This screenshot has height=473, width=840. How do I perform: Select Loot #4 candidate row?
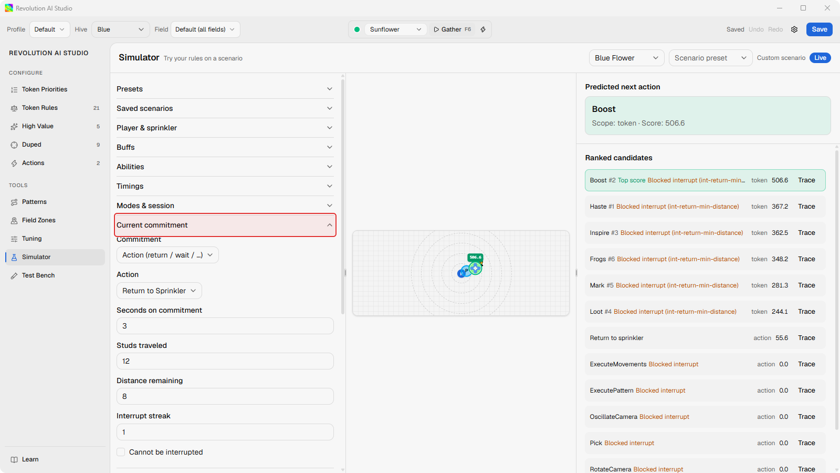(x=705, y=312)
